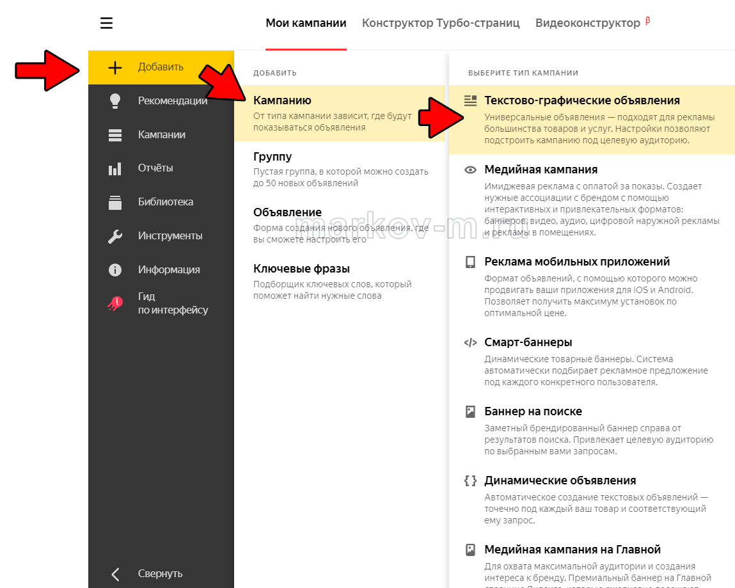Click the plus icon beside Добавить

(x=115, y=67)
